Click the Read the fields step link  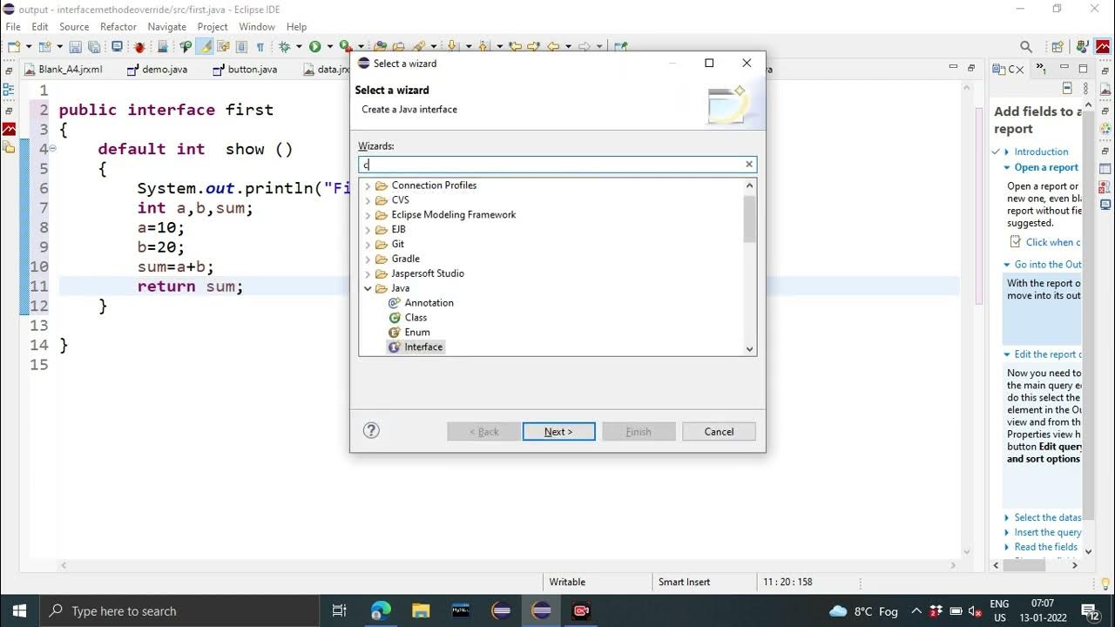coord(1046,547)
